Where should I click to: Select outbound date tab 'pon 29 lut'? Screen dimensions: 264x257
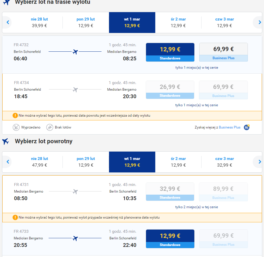(x=86, y=22)
